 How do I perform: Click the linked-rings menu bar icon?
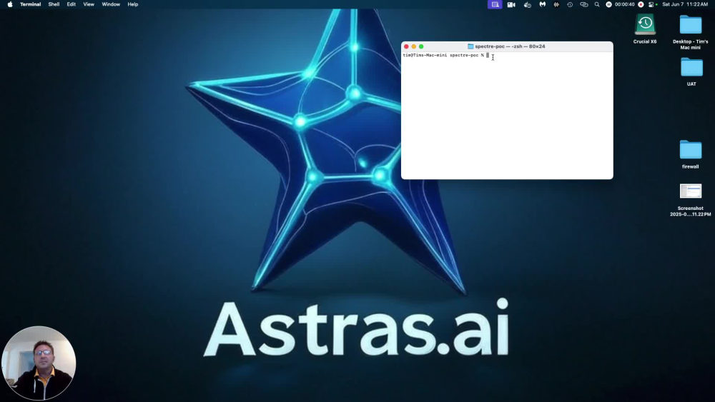tap(584, 4)
